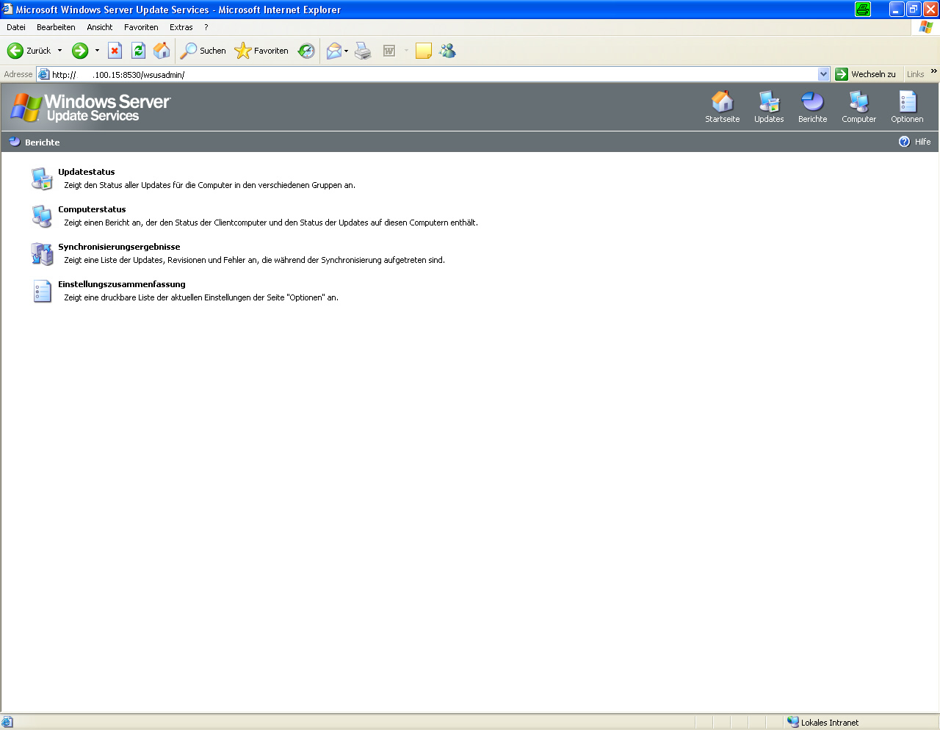Image resolution: width=940 pixels, height=730 pixels.
Task: Stop page loading with red X button
Action: tap(115, 51)
